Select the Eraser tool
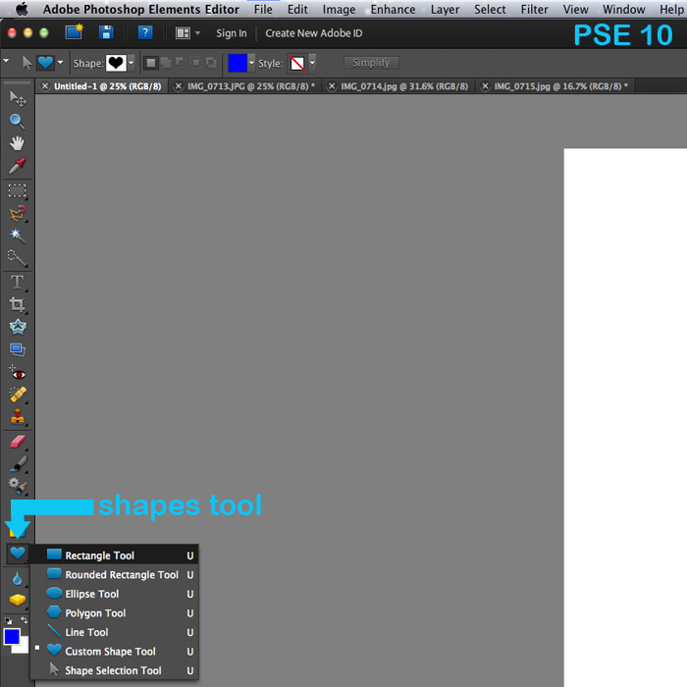This screenshot has height=687, width=687. tap(18, 442)
